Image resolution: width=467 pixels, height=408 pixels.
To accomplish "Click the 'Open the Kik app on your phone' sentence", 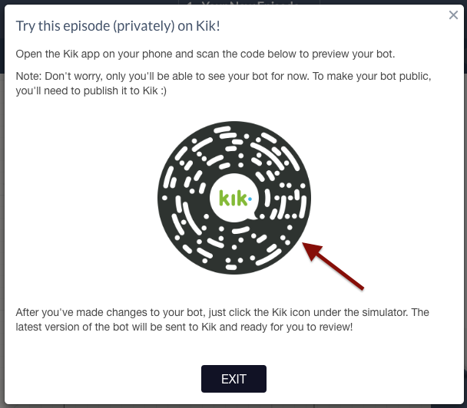I will 205,54.
